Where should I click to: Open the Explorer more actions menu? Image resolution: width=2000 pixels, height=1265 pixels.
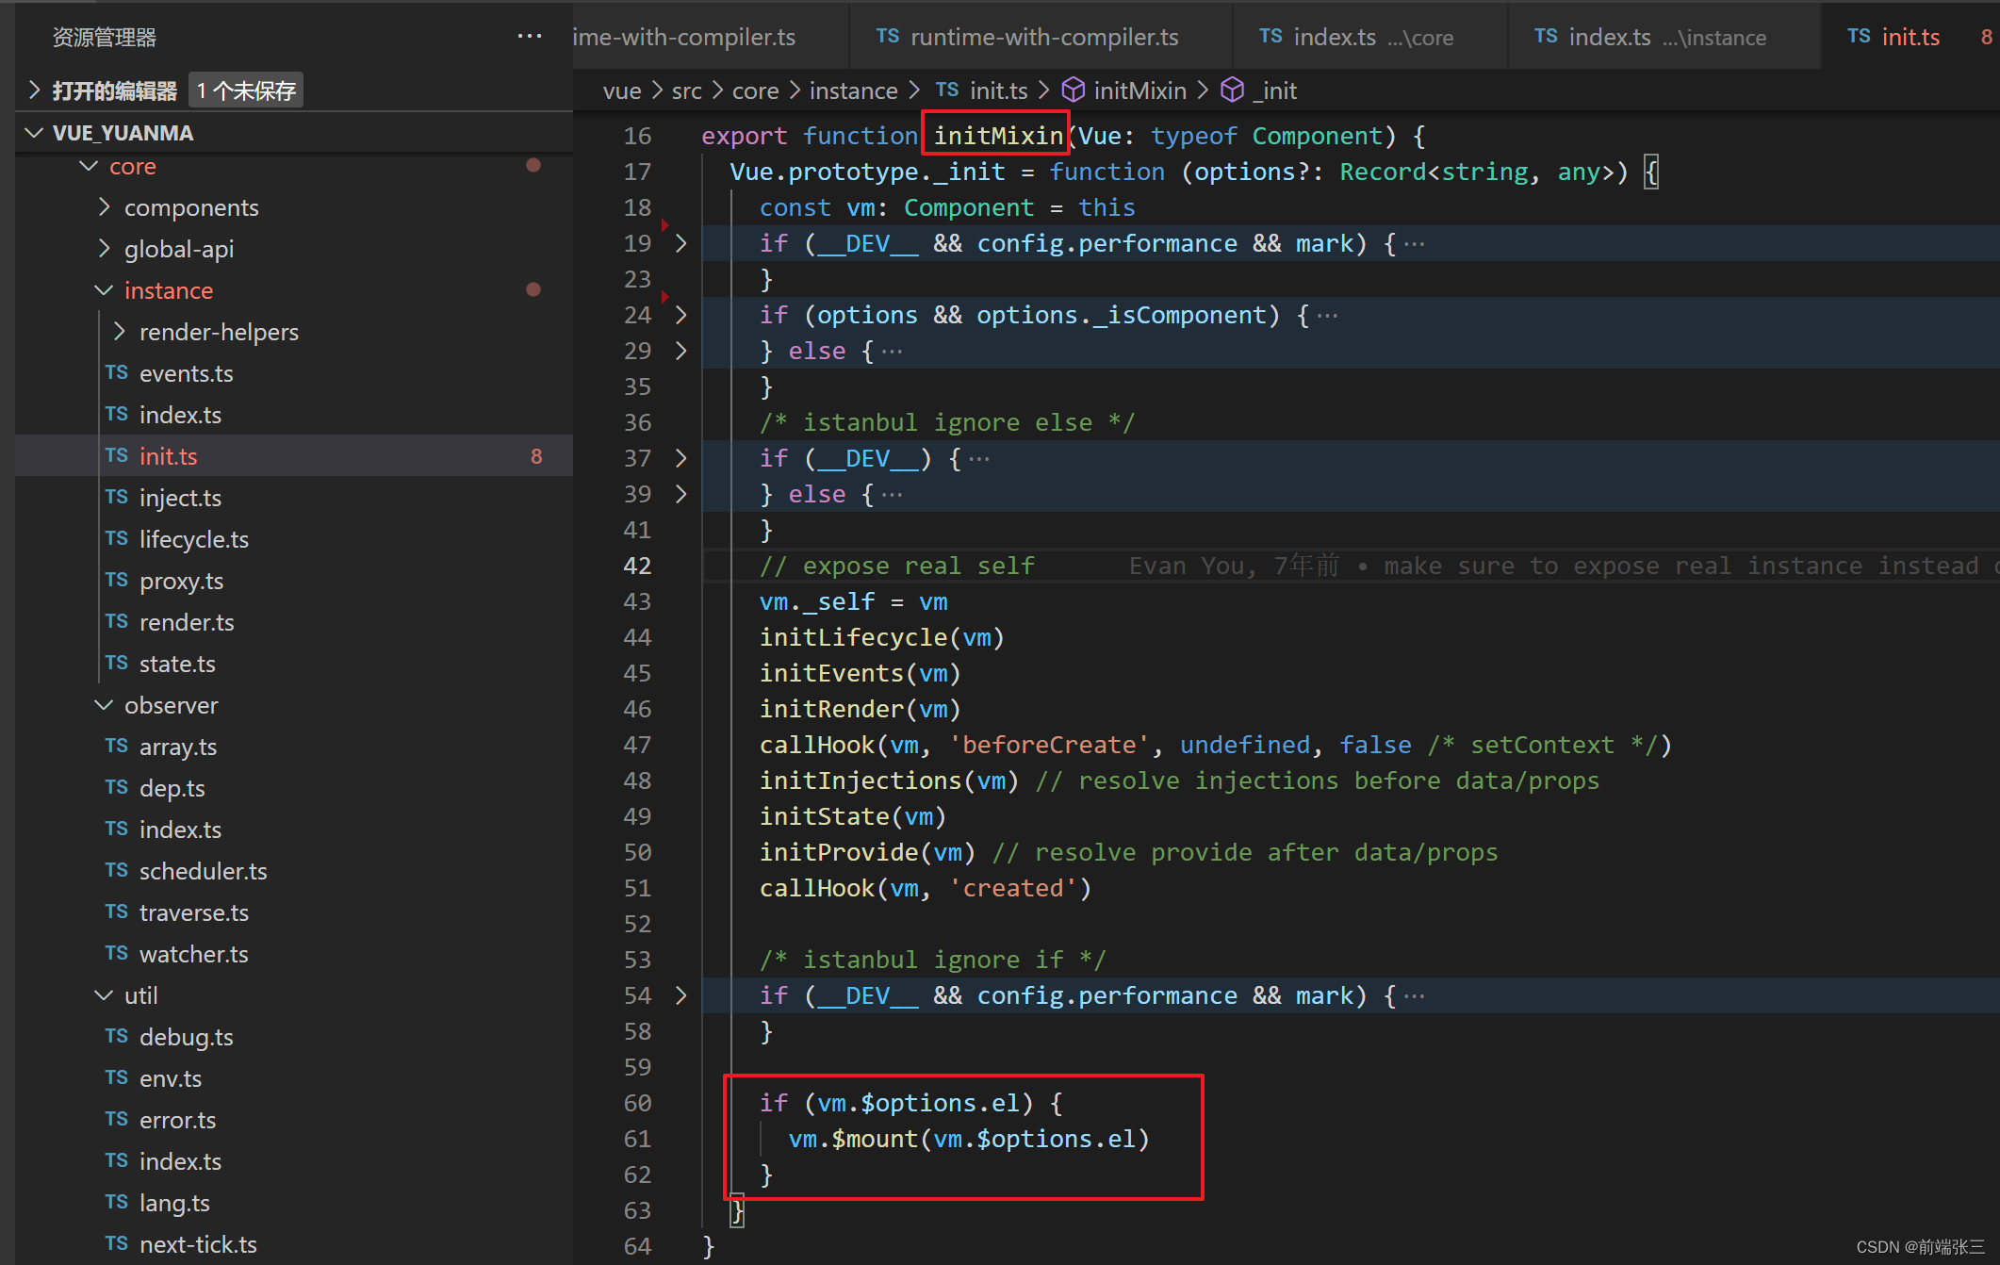pos(530,37)
